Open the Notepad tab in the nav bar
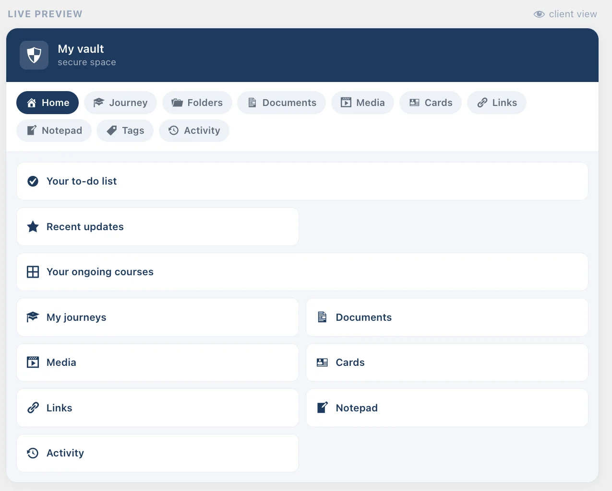 (x=54, y=130)
